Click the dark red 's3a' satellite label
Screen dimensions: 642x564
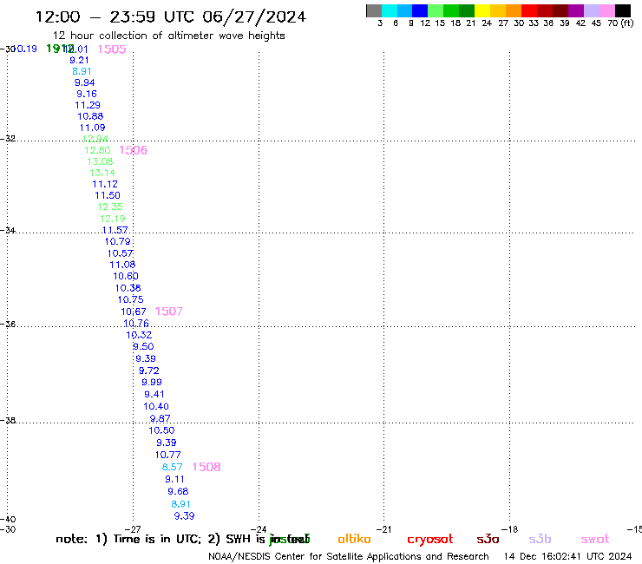[x=488, y=539]
